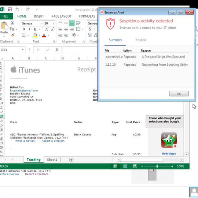Open the Analysis tab in Invincea Alert

click(141, 40)
